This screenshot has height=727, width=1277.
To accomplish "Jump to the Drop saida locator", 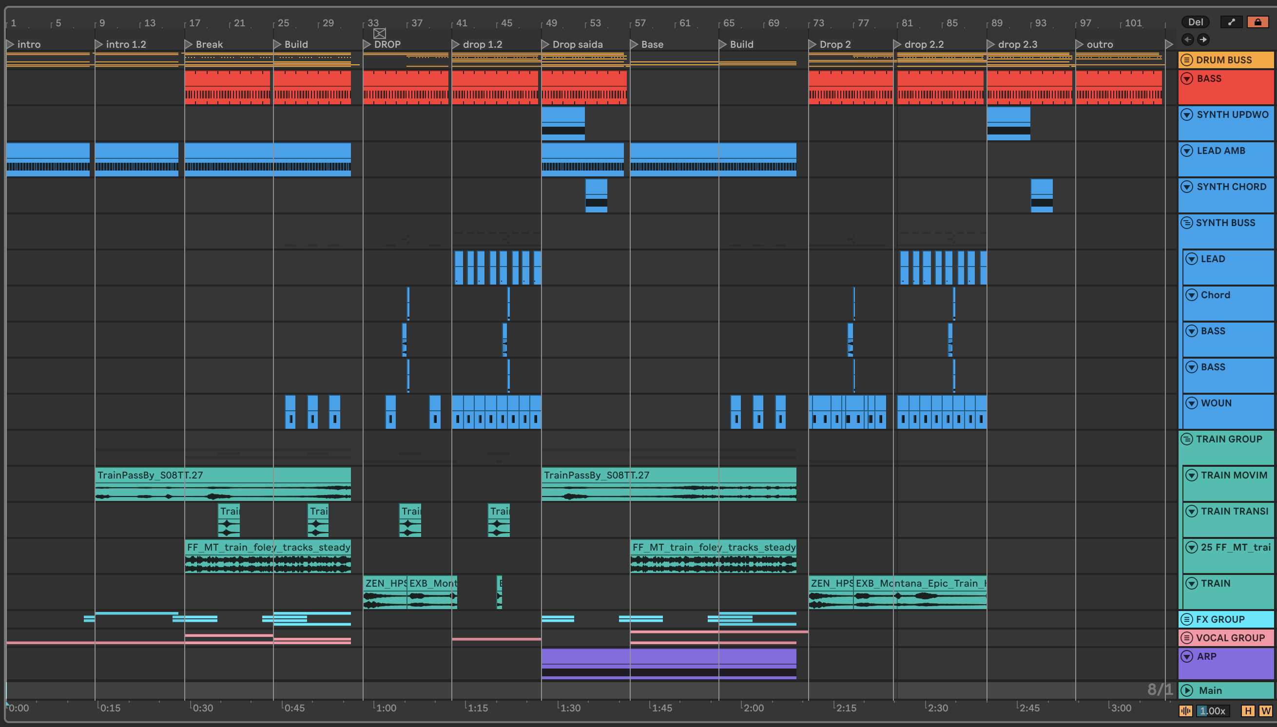I will (545, 44).
